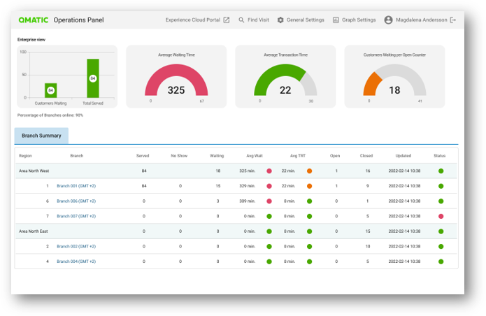This screenshot has width=486, height=316.
Task: Open General Settings text
Action: pyautogui.click(x=306, y=20)
